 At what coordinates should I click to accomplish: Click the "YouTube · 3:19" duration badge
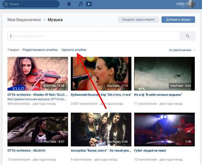(x=118, y=86)
